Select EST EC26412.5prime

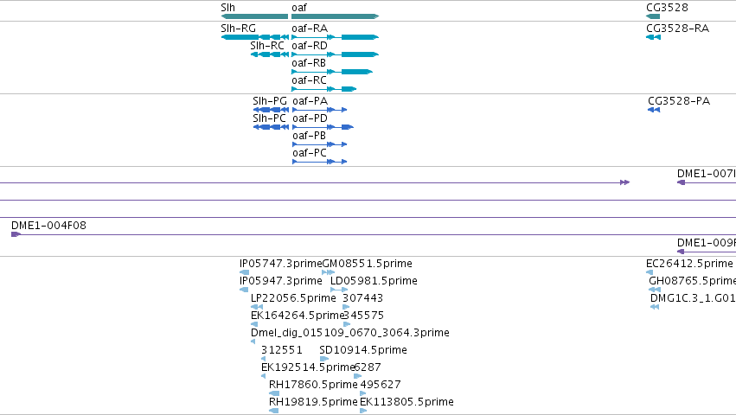tap(650, 272)
